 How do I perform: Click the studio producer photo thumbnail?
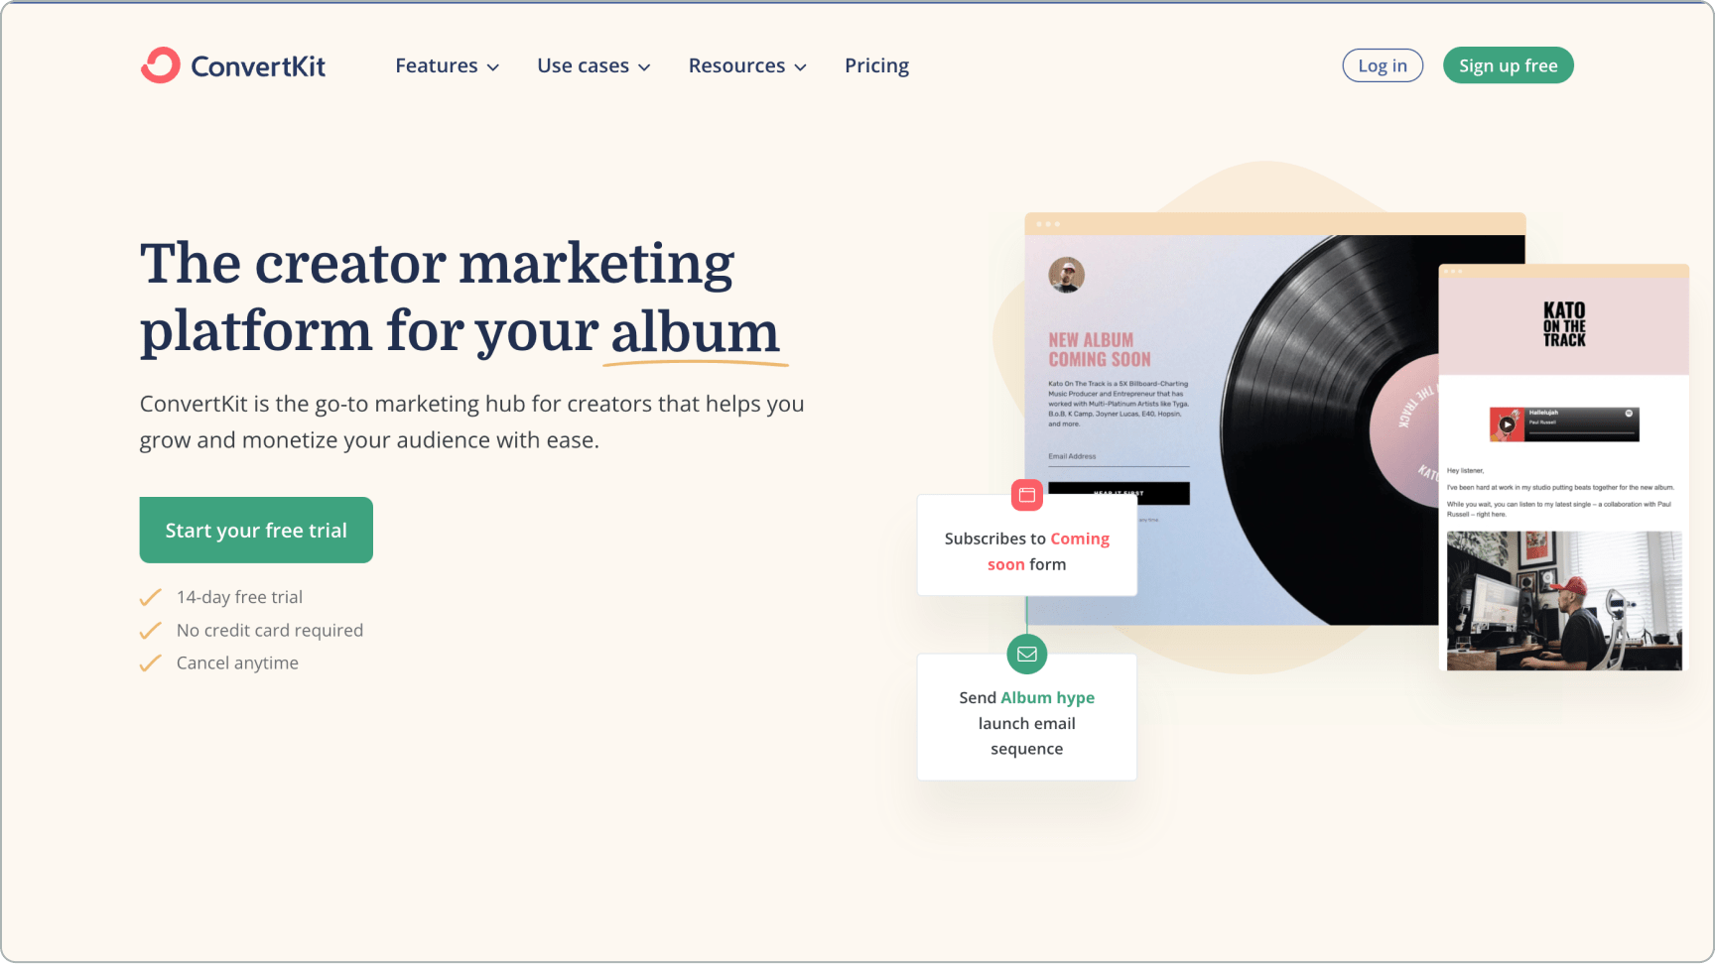pos(1564,601)
